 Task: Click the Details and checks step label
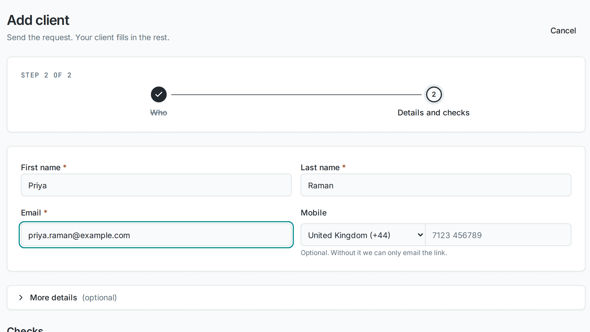(433, 113)
